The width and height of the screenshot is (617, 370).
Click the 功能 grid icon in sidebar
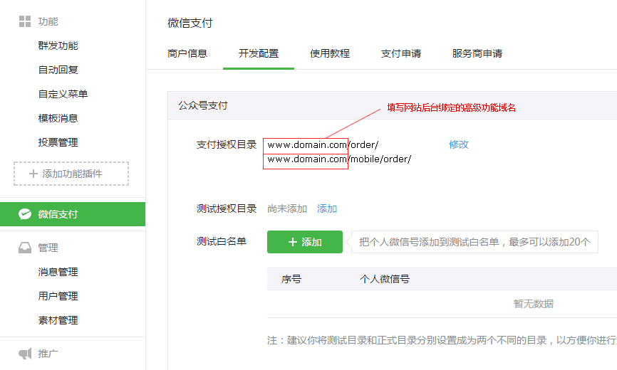(x=25, y=21)
